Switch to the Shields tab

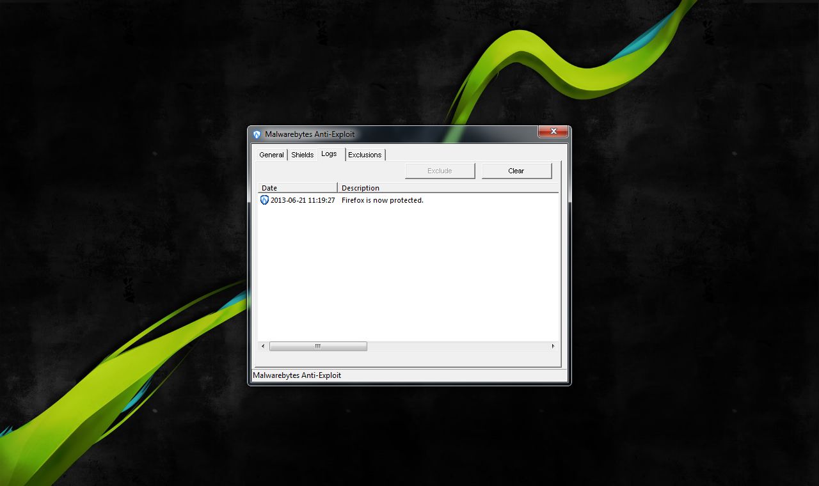[x=303, y=155]
